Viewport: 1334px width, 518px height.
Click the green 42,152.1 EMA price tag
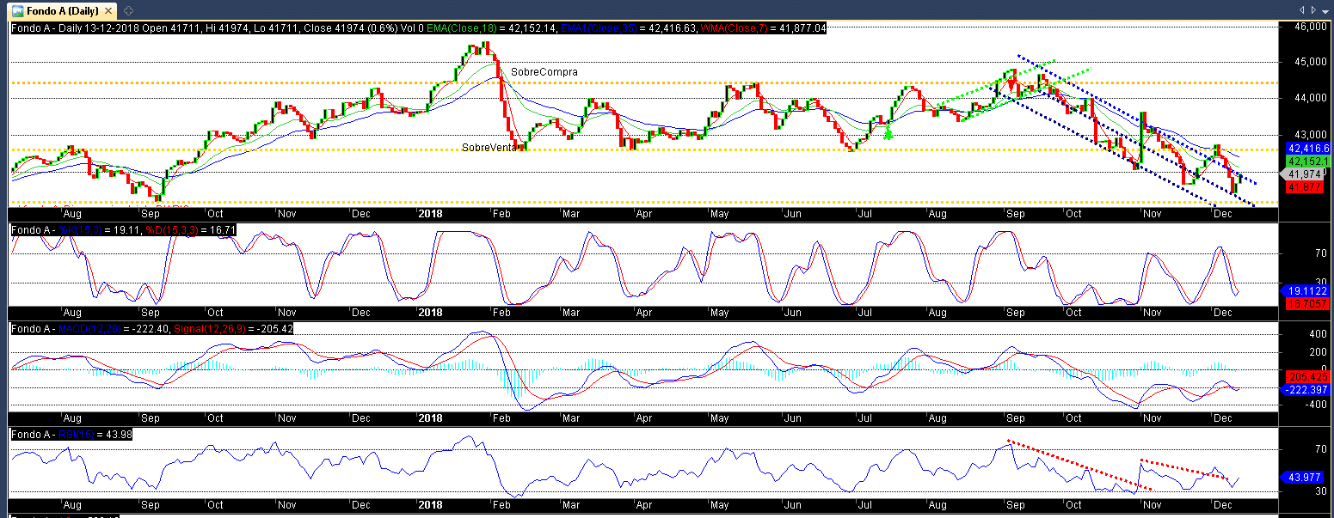pos(1308,161)
